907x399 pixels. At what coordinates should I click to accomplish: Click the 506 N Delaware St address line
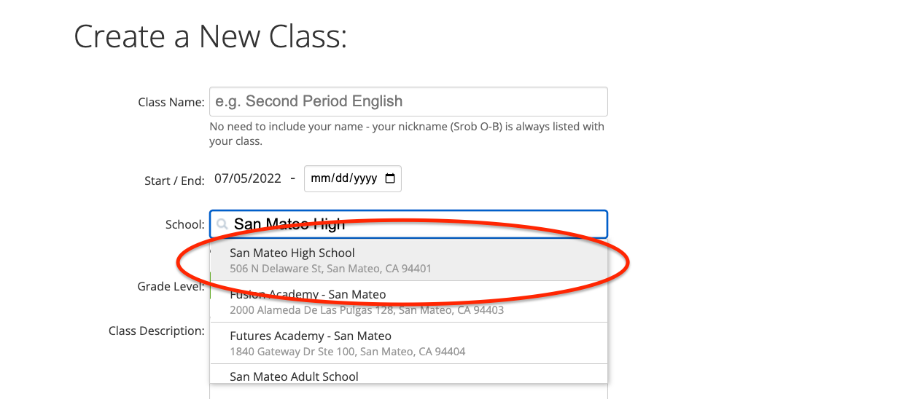click(330, 269)
